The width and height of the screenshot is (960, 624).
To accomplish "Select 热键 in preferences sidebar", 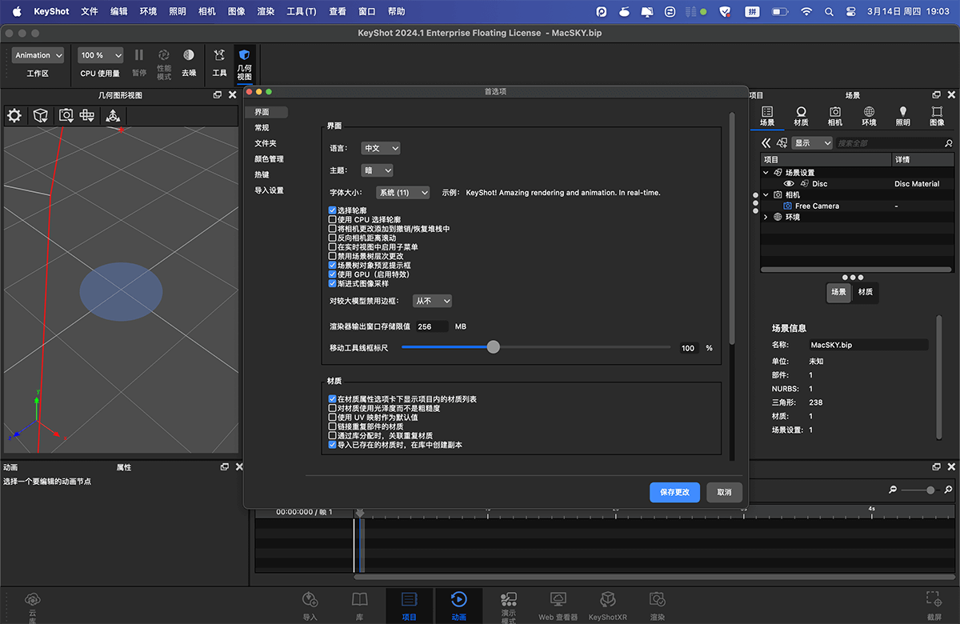I will point(262,174).
